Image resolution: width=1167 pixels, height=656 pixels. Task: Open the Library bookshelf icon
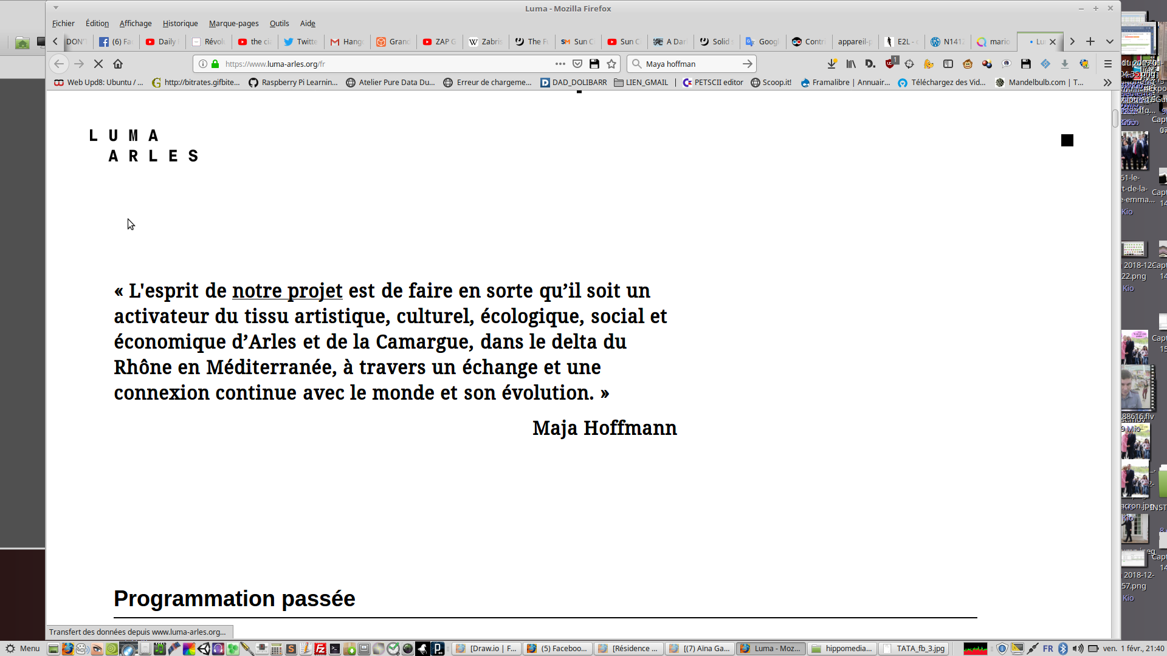coord(851,64)
